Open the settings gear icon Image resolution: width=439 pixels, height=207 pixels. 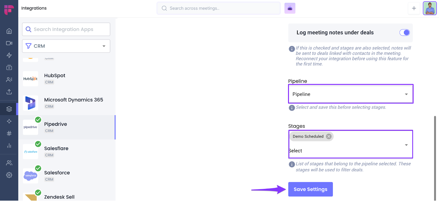9,175
